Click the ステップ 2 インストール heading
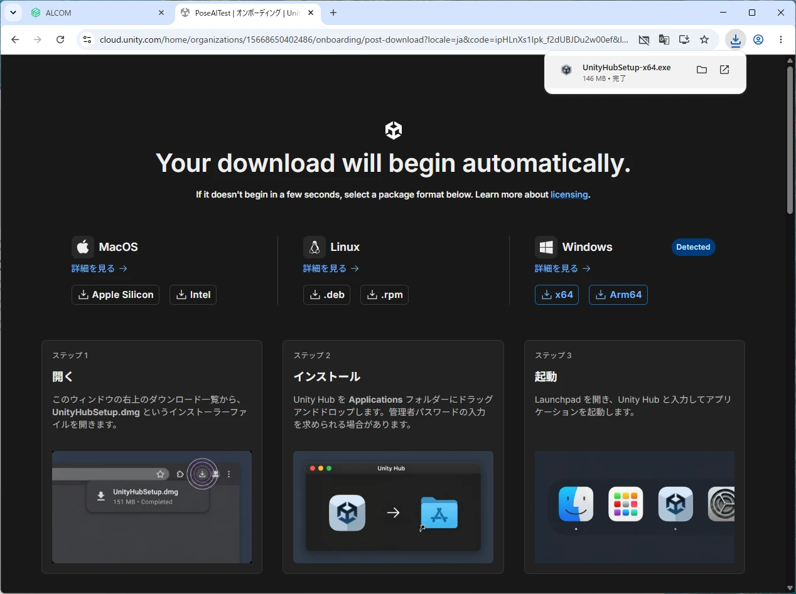 [326, 376]
